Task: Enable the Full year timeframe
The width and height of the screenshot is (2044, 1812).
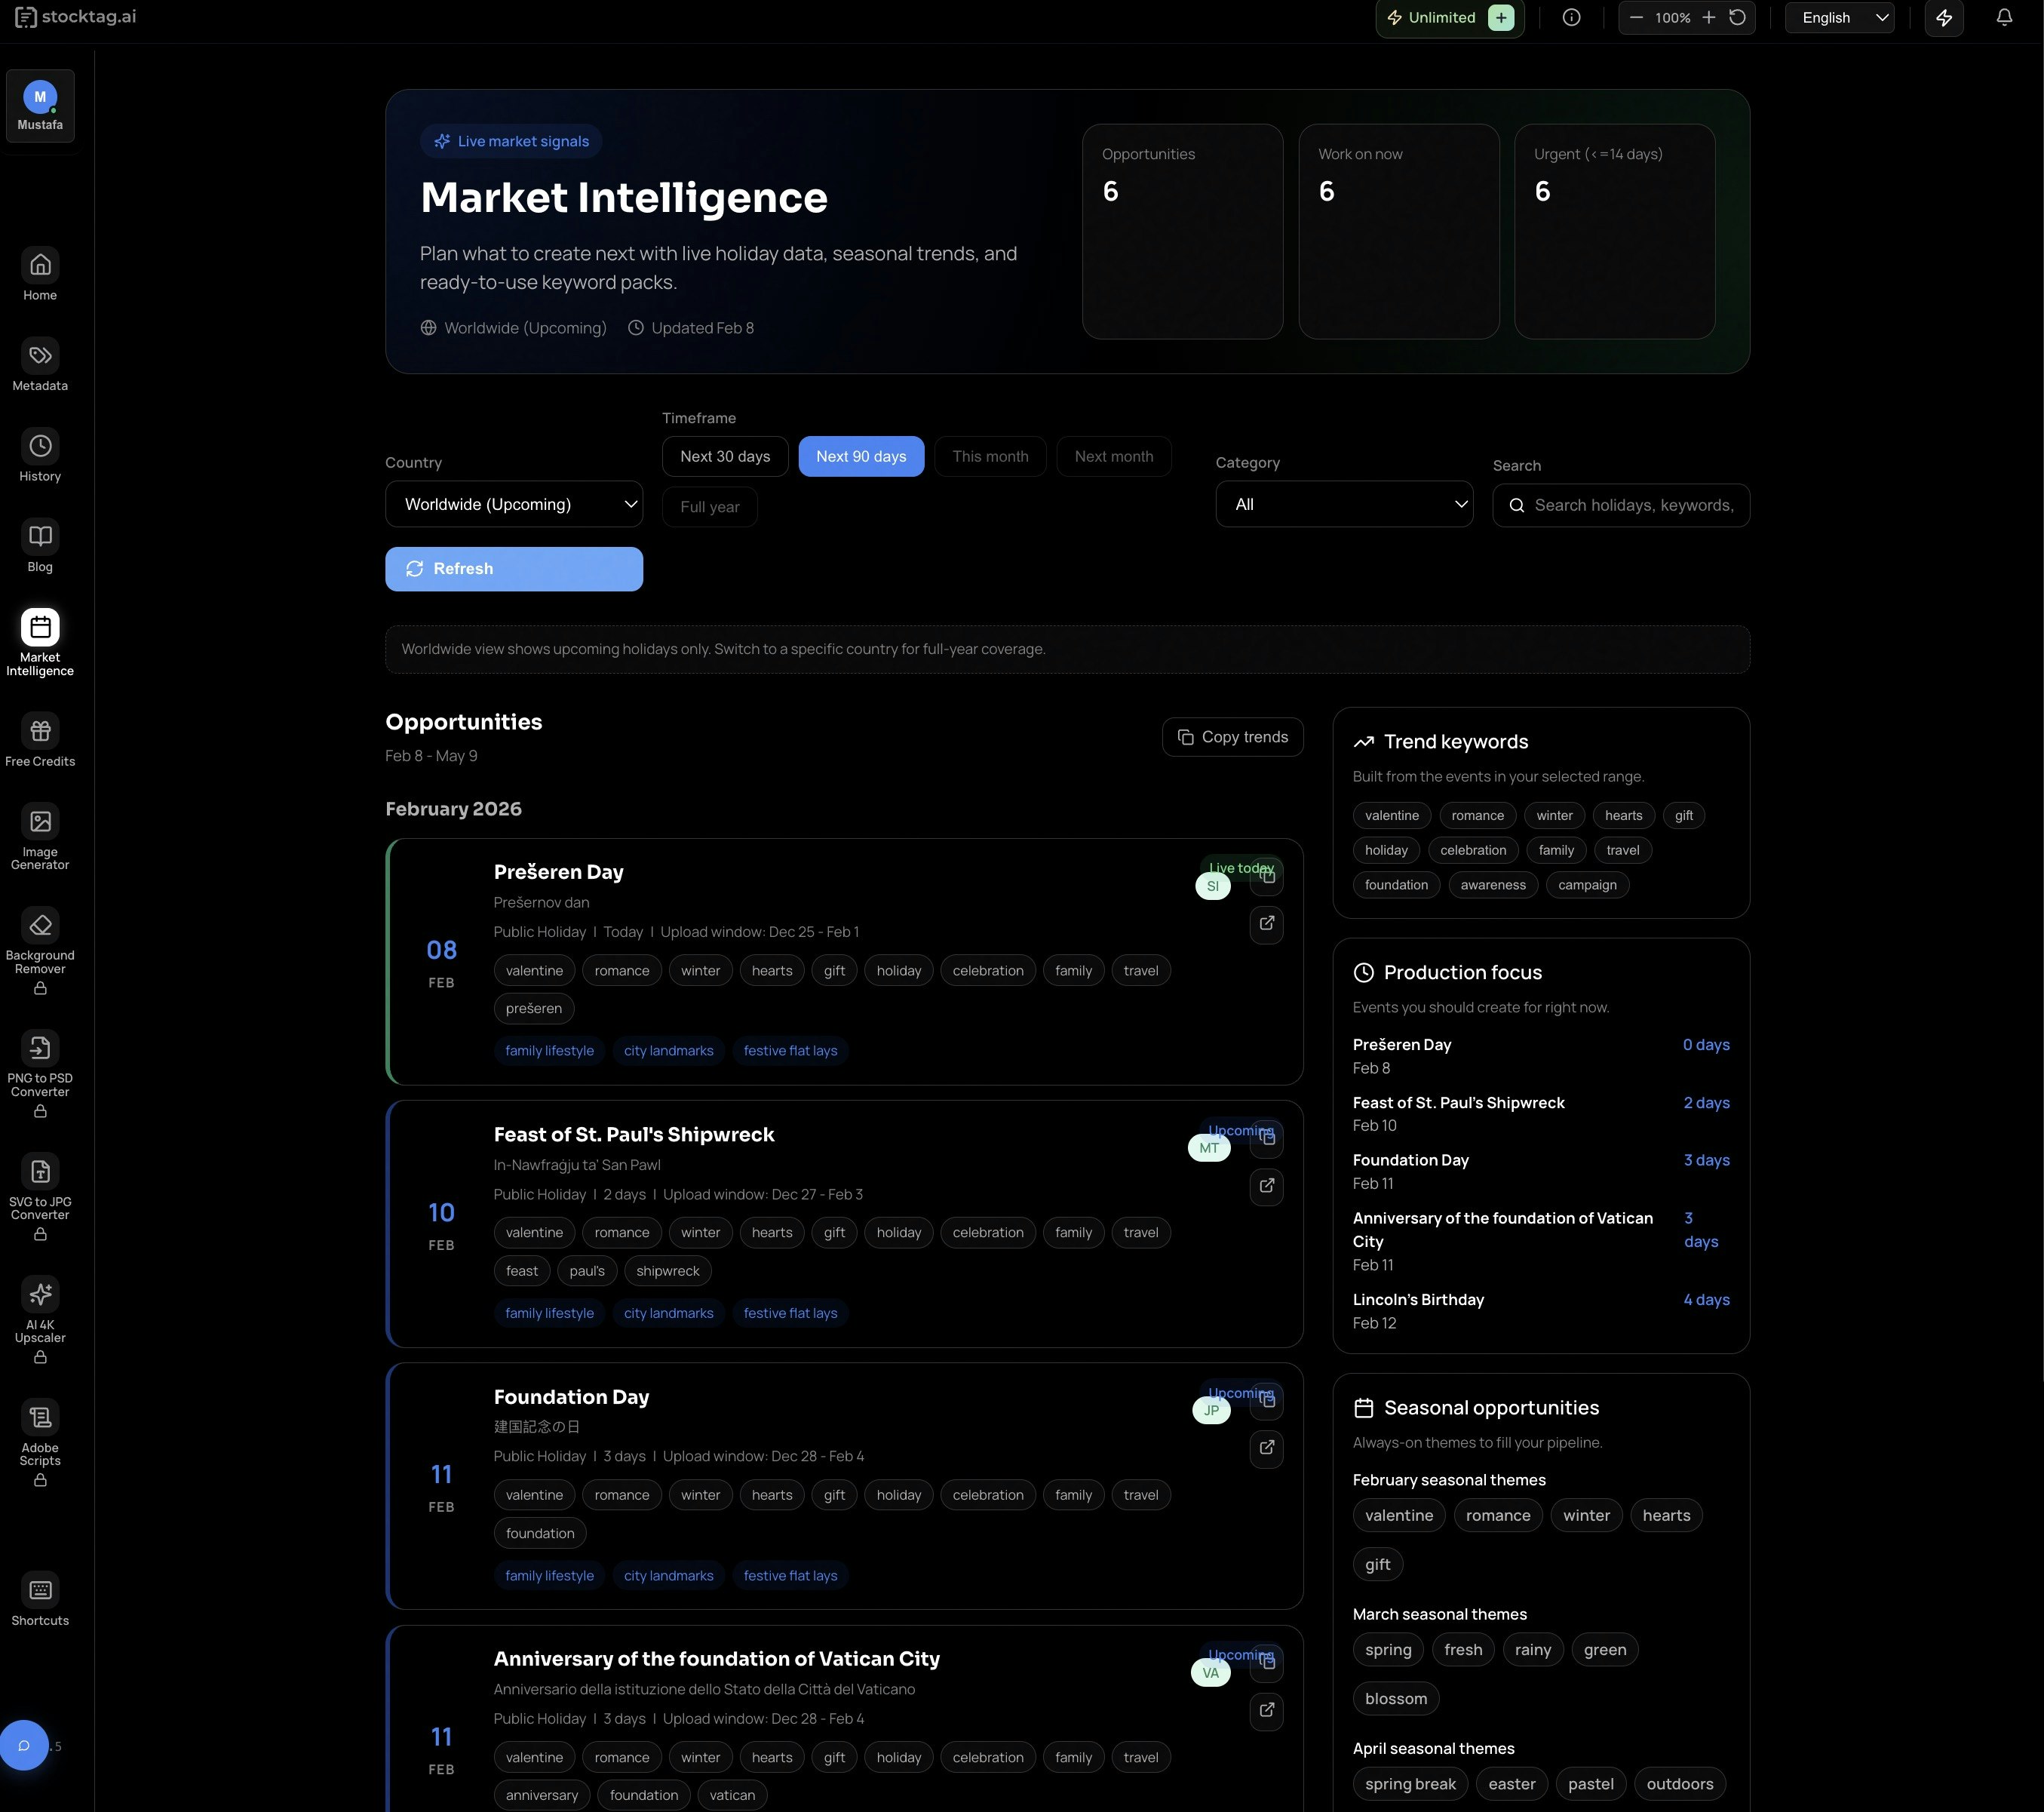Action: coord(709,507)
